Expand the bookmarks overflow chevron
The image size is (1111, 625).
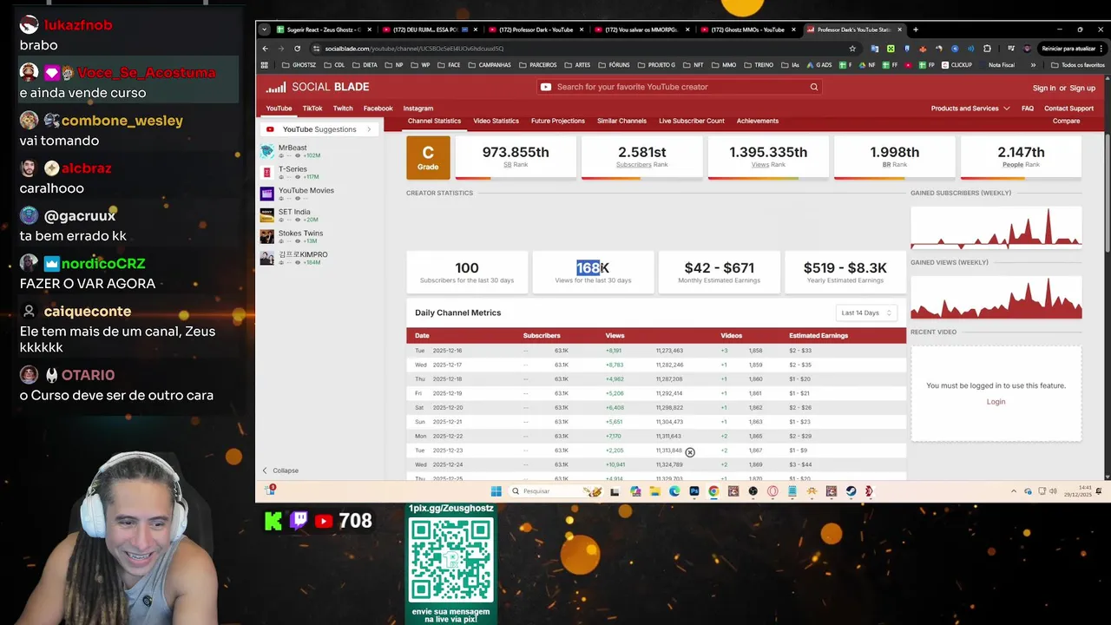coord(1033,65)
